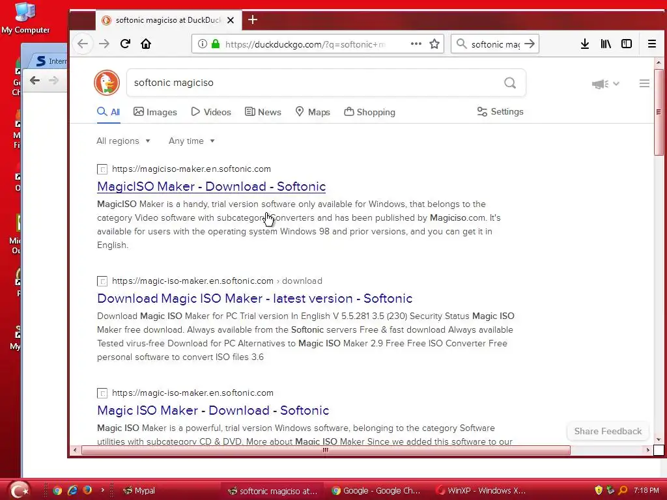Click the DuckDuckGo duck logo
Screen dimensions: 667x500
tap(107, 83)
